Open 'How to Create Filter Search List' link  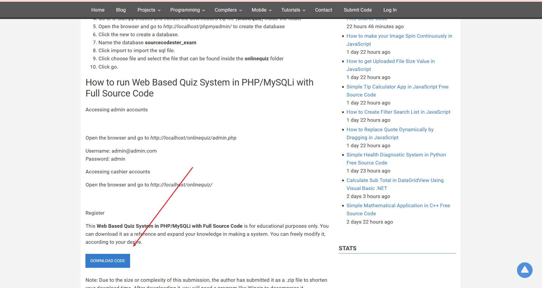point(398,112)
